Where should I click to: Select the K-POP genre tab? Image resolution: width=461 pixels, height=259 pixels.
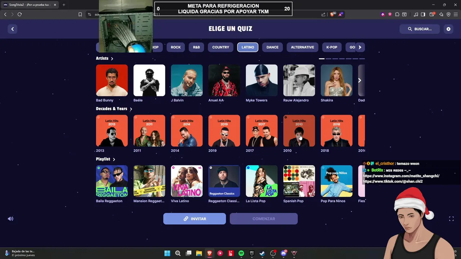pyautogui.click(x=332, y=47)
